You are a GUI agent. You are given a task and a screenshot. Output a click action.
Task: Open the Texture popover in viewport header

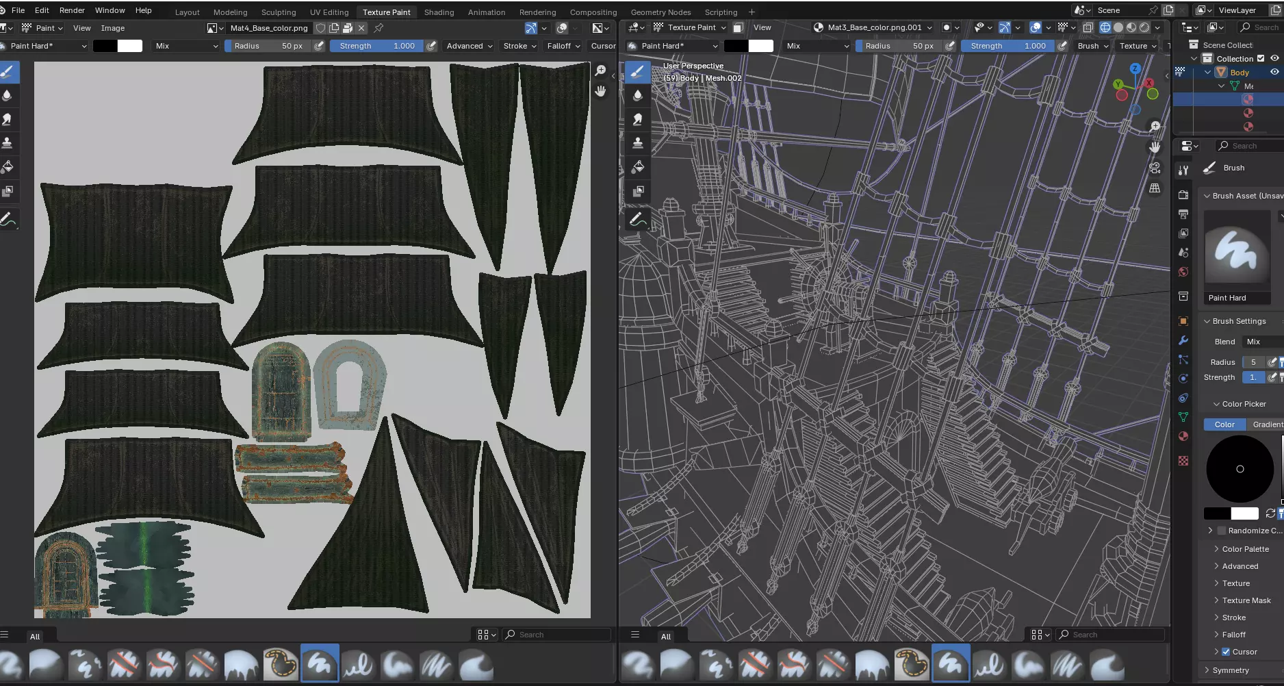pos(1138,46)
